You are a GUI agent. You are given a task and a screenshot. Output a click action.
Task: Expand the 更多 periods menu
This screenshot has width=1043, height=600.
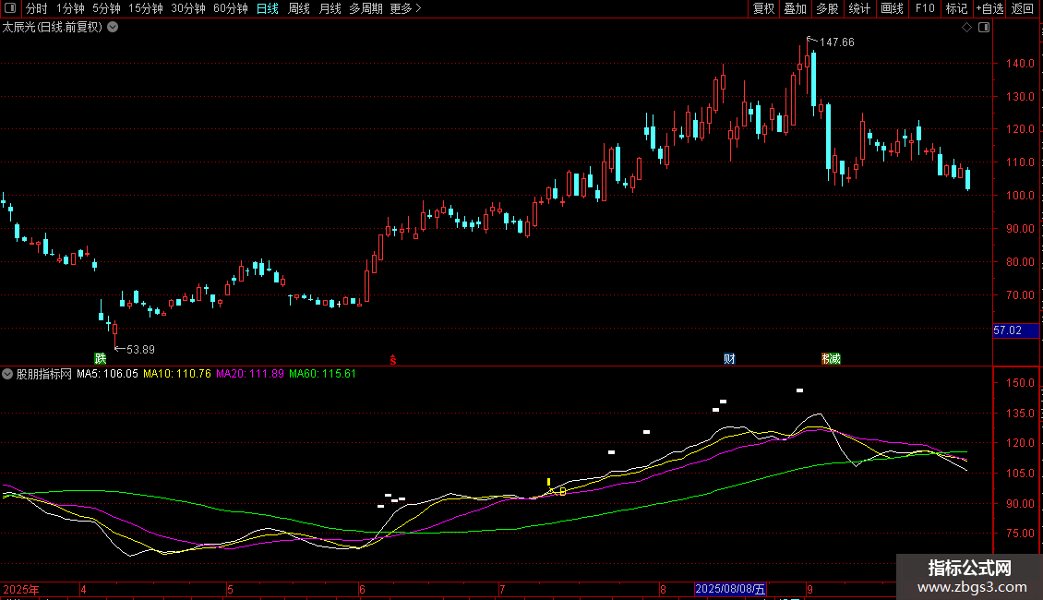pos(405,8)
